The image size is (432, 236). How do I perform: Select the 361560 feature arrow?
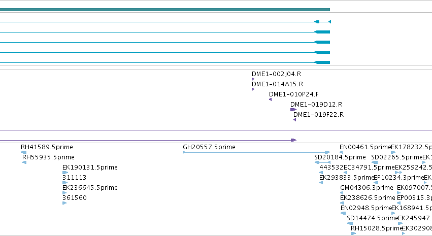point(64,203)
